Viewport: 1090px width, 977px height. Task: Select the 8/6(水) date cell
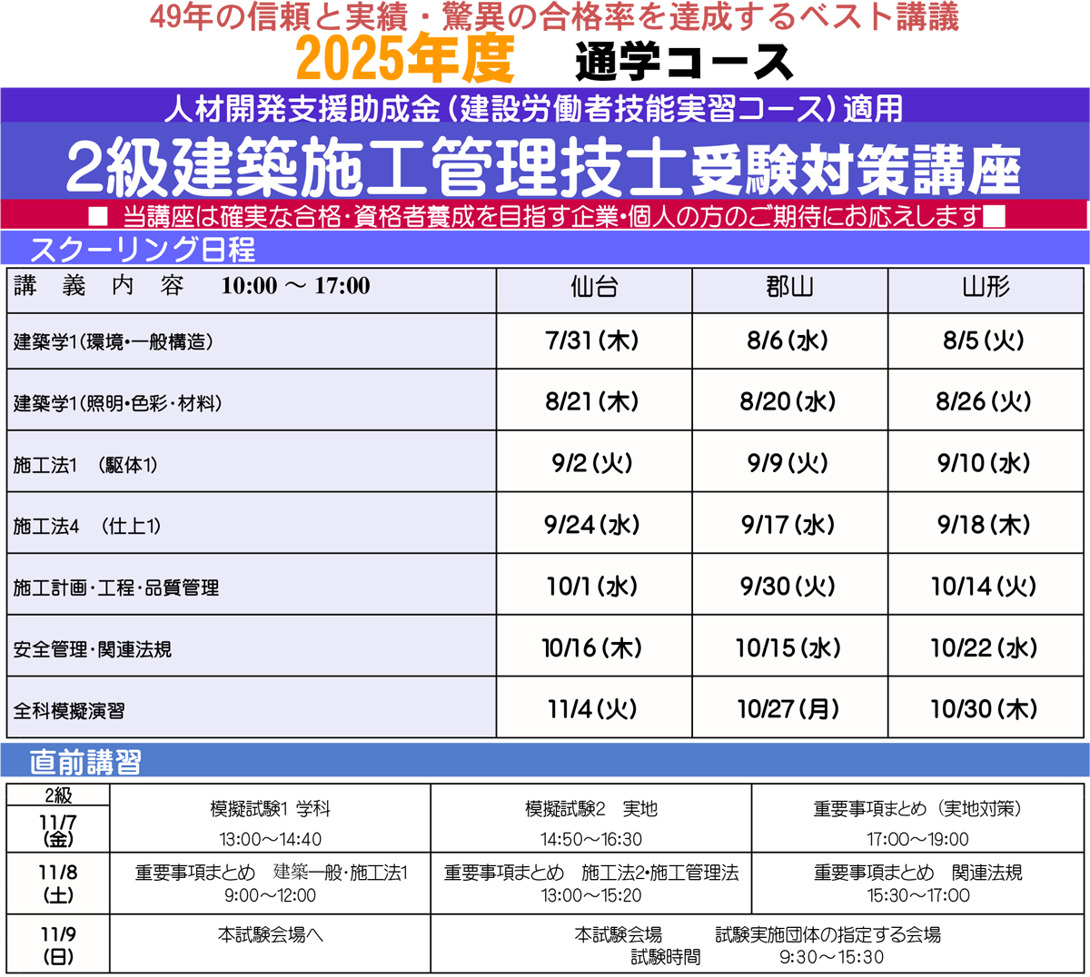coord(790,341)
